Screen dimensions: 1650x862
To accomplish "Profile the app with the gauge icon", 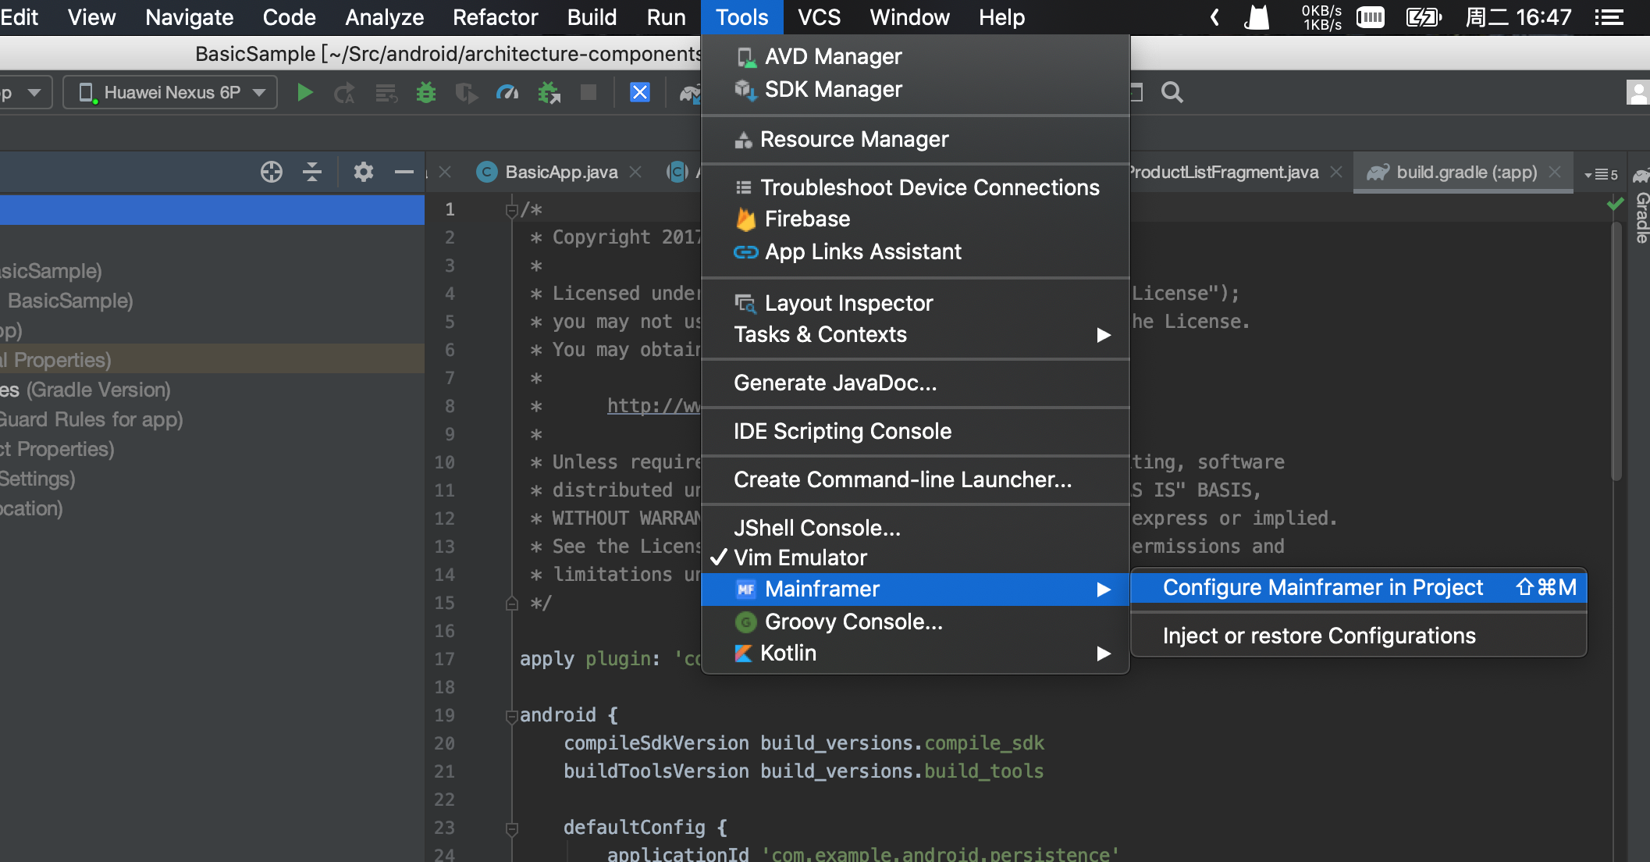I will (x=507, y=92).
